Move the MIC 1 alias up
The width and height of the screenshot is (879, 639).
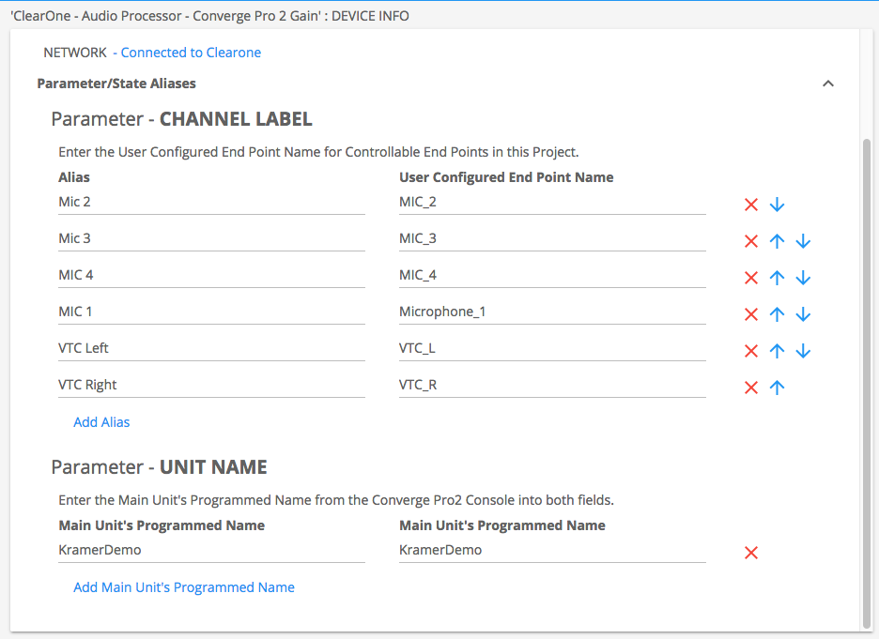(x=777, y=314)
